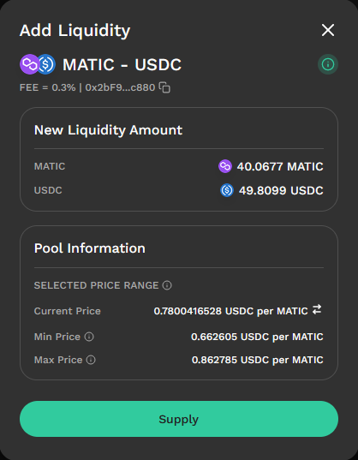This screenshot has width=358, height=460.
Task: Click USDC icon beside 49.8099 amount
Action: coord(227,190)
